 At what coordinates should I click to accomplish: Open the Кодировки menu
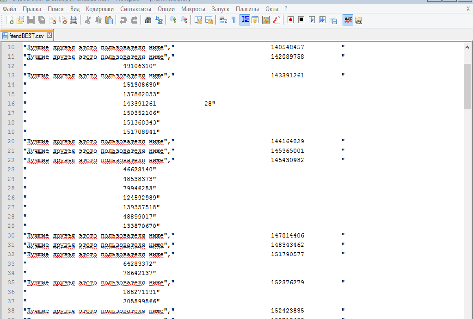(x=99, y=9)
